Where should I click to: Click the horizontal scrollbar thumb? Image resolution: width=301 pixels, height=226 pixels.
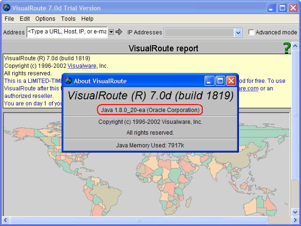coord(139,220)
